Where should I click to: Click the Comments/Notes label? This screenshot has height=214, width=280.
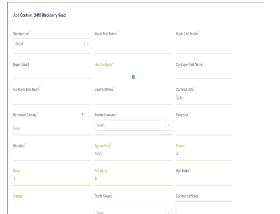tap(187, 196)
